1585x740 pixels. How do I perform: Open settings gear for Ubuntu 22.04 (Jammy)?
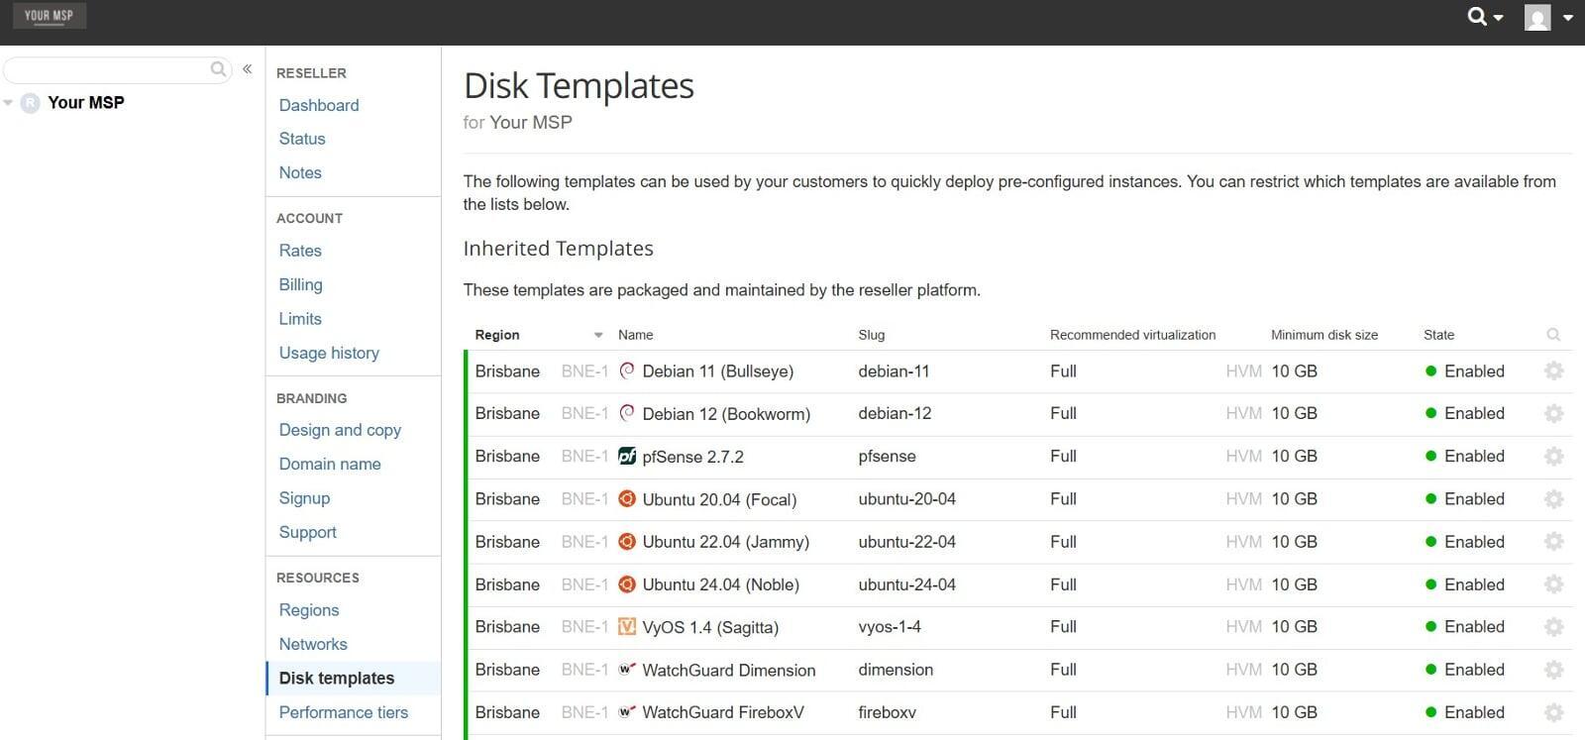(x=1553, y=542)
